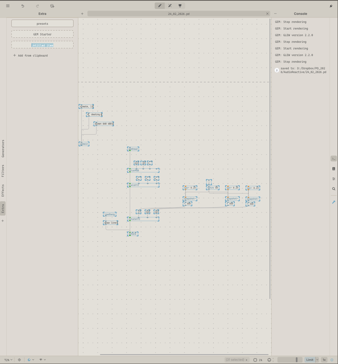This screenshot has width=338, height=364.
Task: Switch to presentation mode
Action: click(180, 6)
